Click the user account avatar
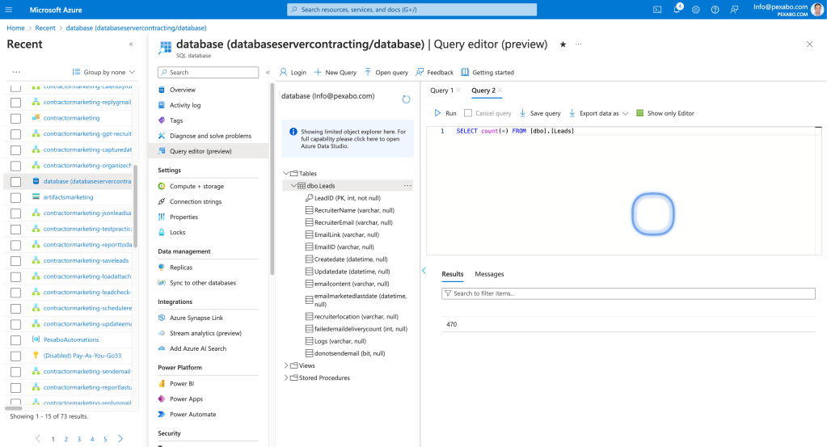 click(817, 10)
